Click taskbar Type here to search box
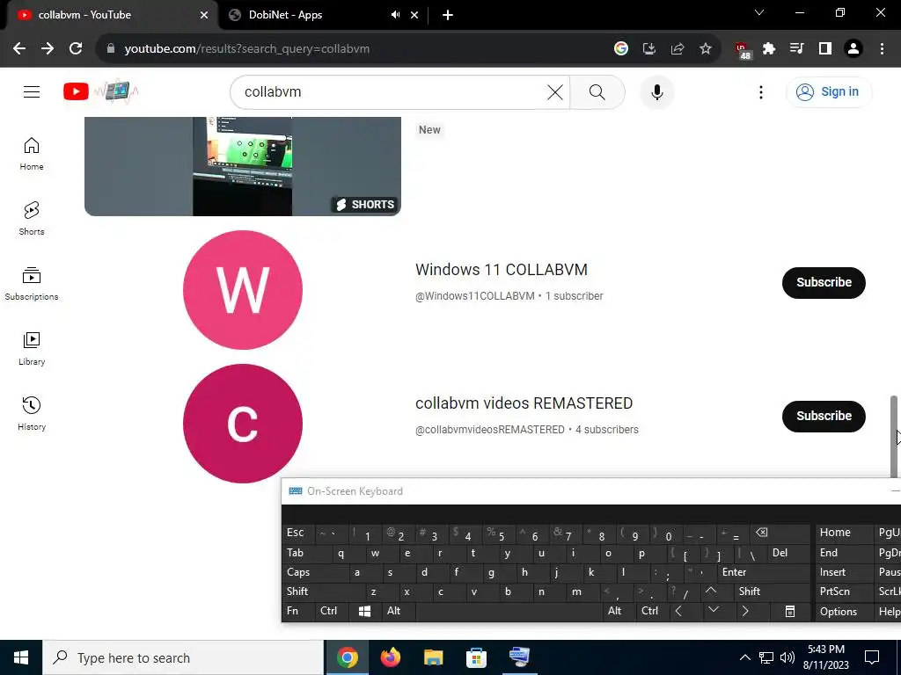Image resolution: width=901 pixels, height=675 pixels. tap(183, 657)
